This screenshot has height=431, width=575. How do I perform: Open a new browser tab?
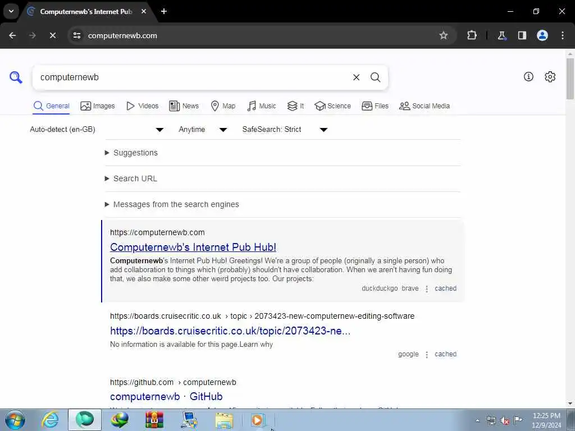pyautogui.click(x=164, y=11)
